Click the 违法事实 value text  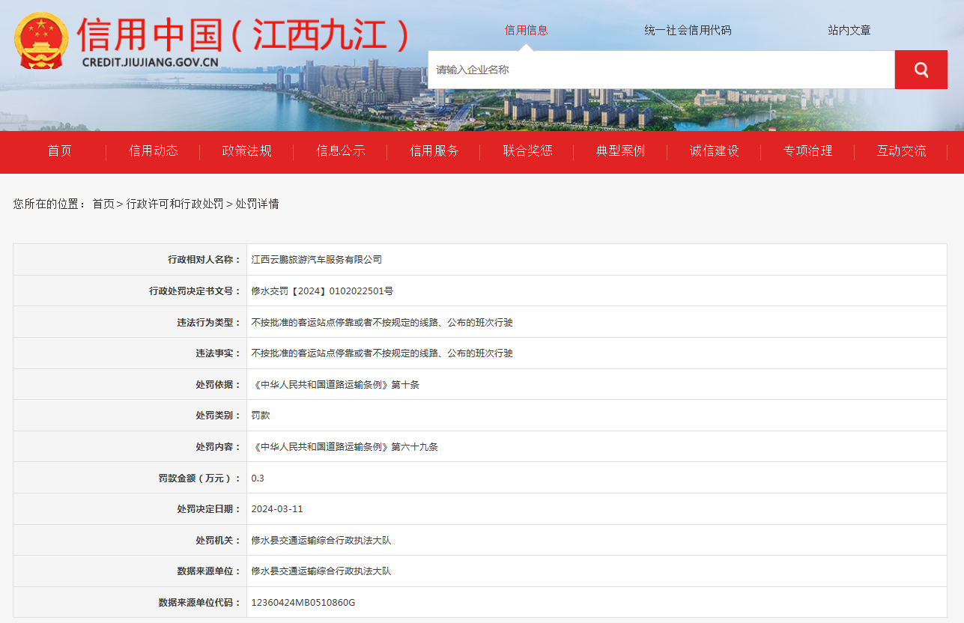(382, 353)
